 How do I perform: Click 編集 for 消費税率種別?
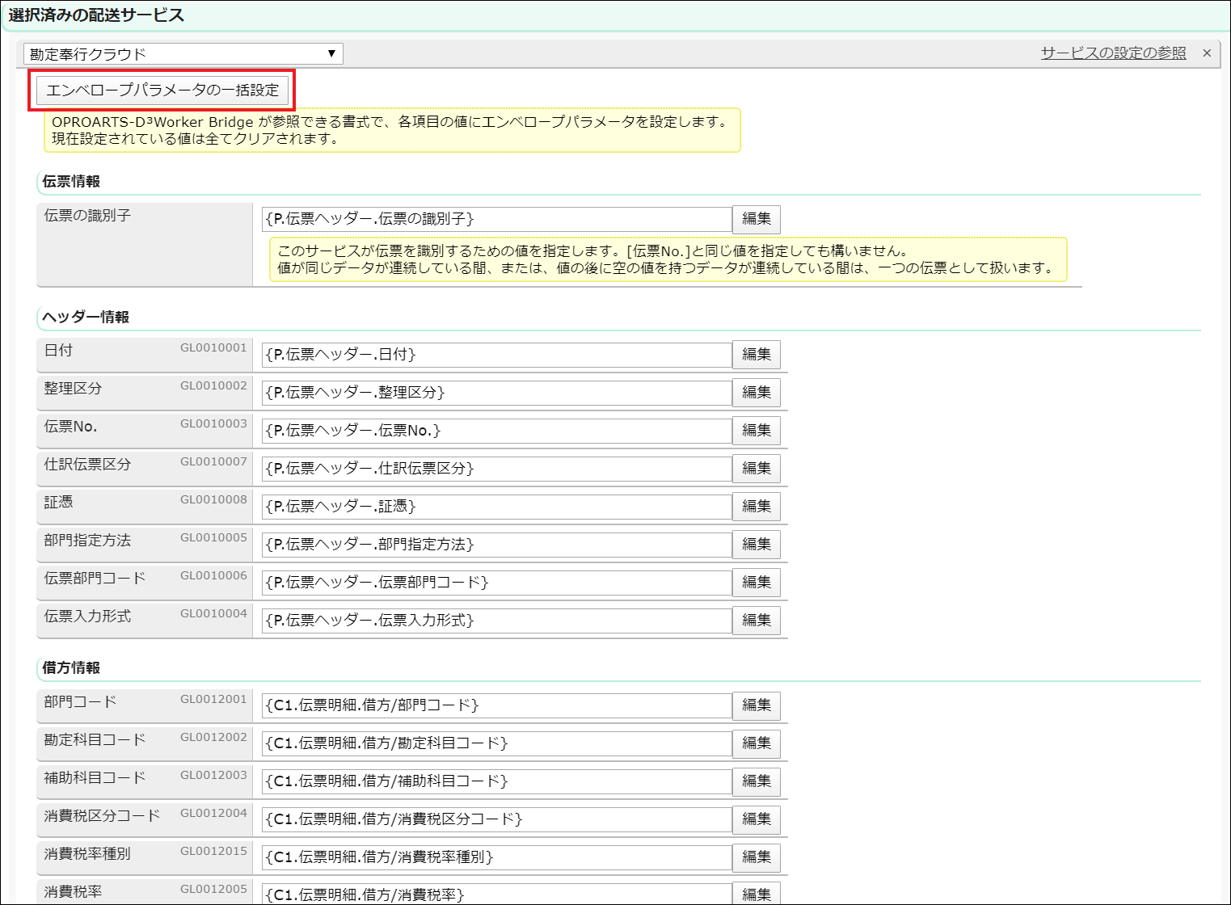coord(756,857)
